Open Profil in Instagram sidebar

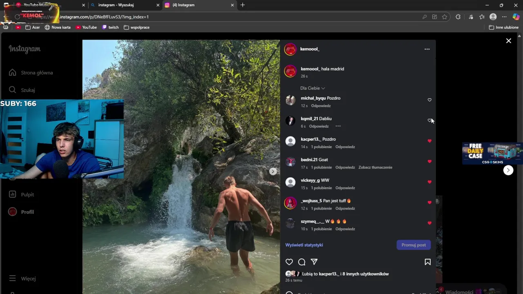[x=22, y=212]
